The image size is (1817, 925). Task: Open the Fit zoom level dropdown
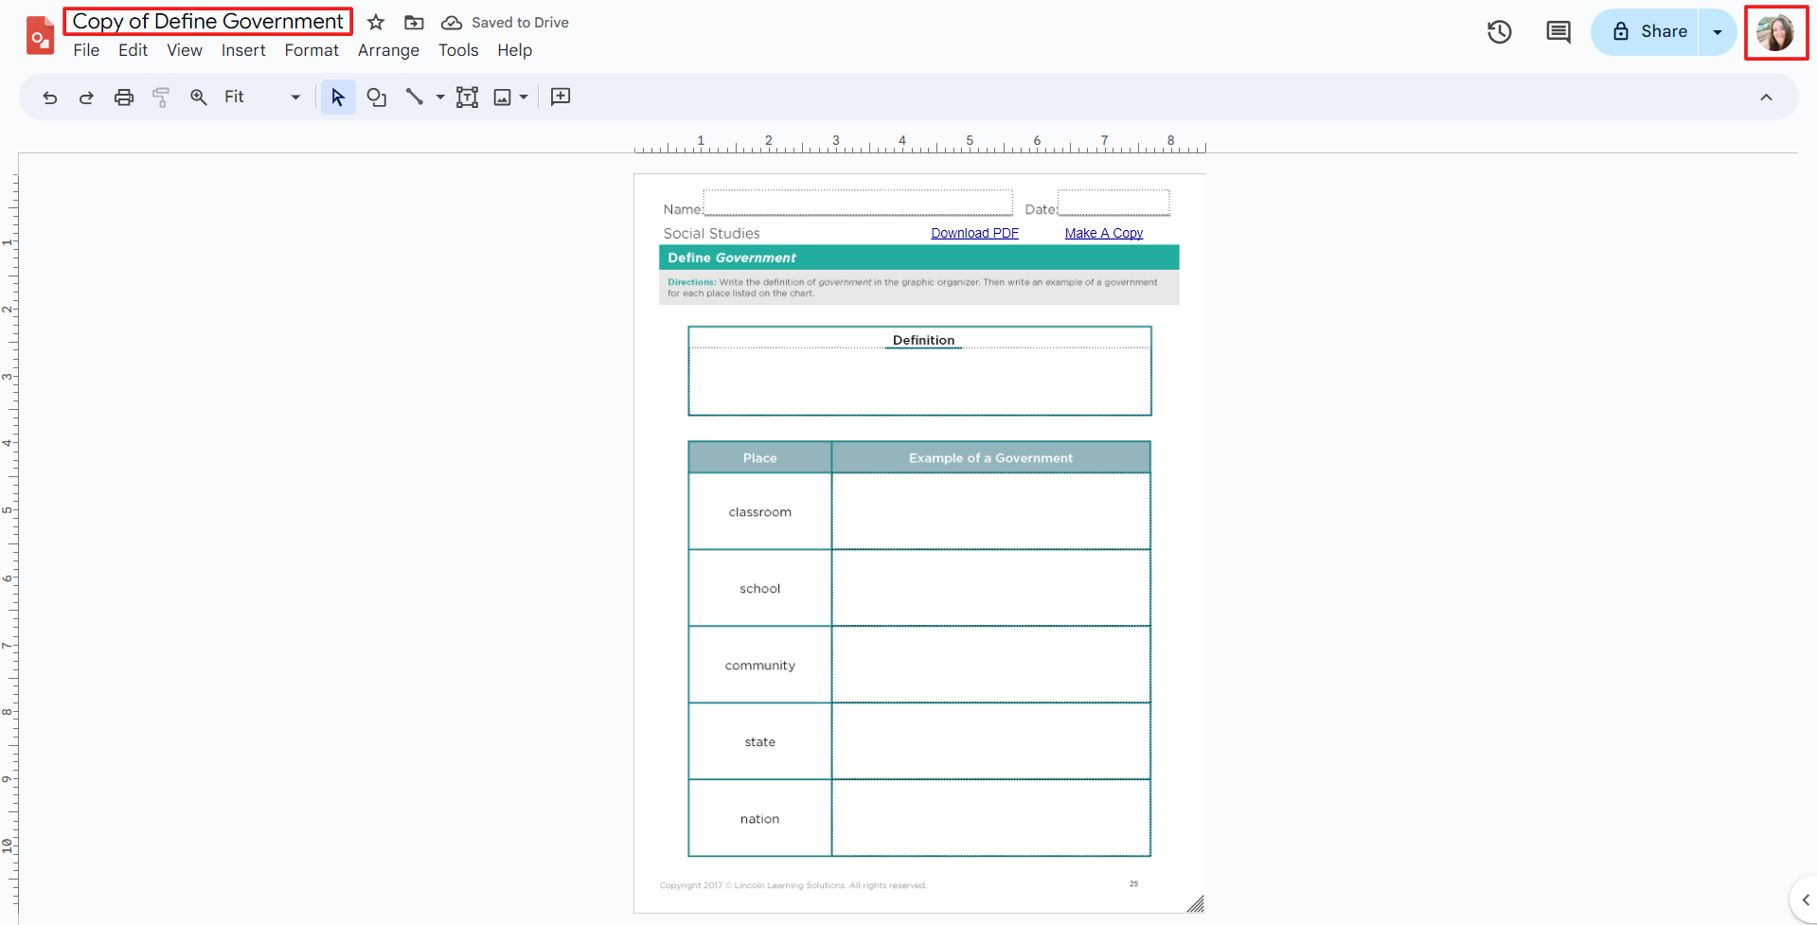[x=261, y=97]
